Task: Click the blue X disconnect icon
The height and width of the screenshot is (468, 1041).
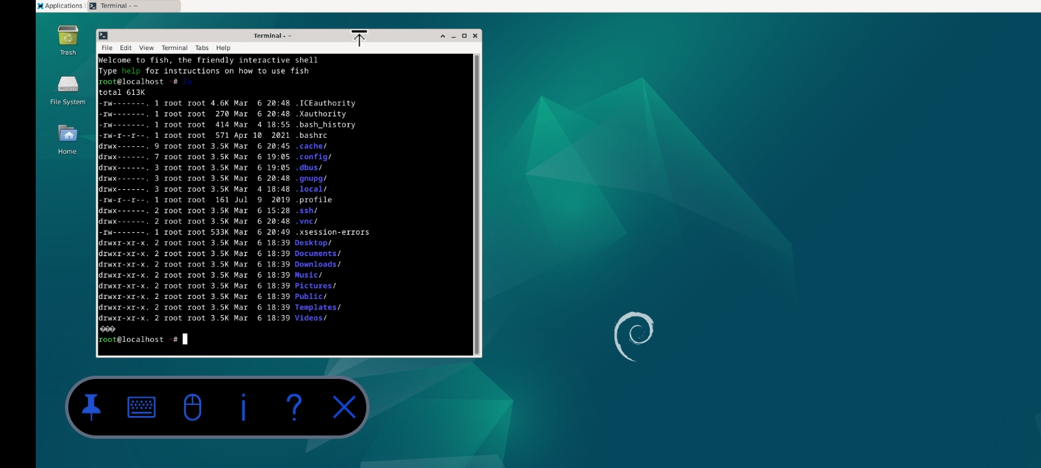Action: 344,408
